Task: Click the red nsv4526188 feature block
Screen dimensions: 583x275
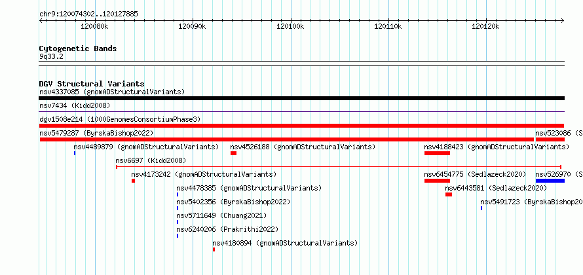Action: [x=233, y=153]
